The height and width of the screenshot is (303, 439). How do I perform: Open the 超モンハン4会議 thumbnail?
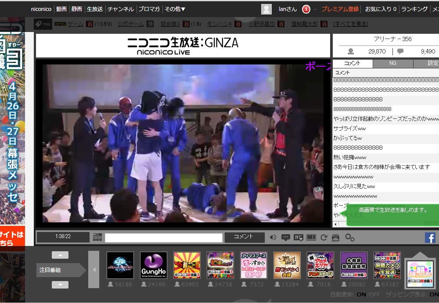point(287,265)
